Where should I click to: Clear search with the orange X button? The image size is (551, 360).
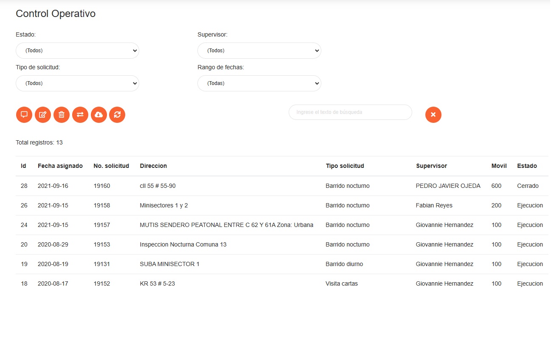point(433,115)
